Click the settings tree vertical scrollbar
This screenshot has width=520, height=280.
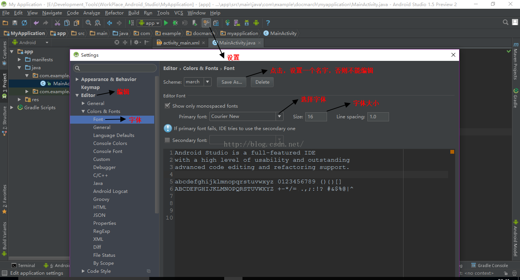click(156, 145)
